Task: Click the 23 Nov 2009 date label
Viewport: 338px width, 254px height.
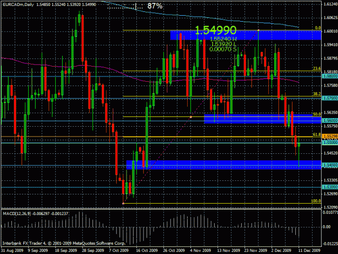Action: pos(256,250)
